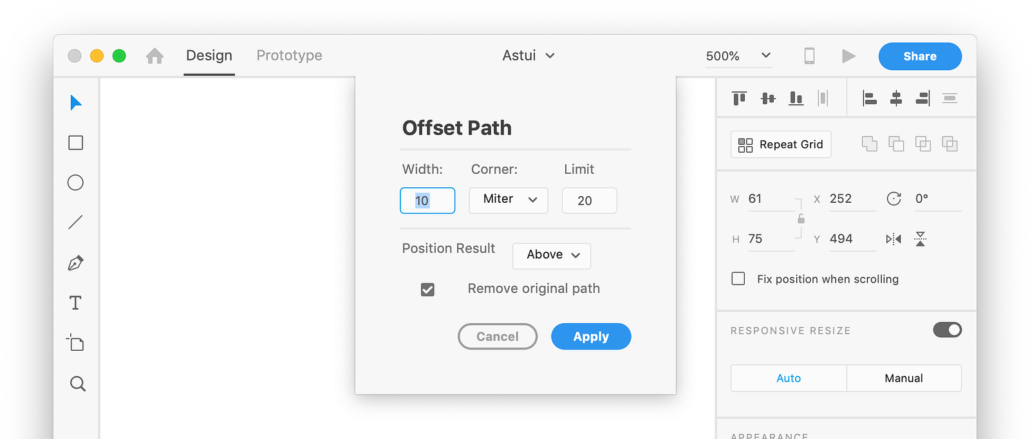Image resolution: width=1030 pixels, height=439 pixels.
Task: Click the Limit input field
Action: click(x=589, y=201)
